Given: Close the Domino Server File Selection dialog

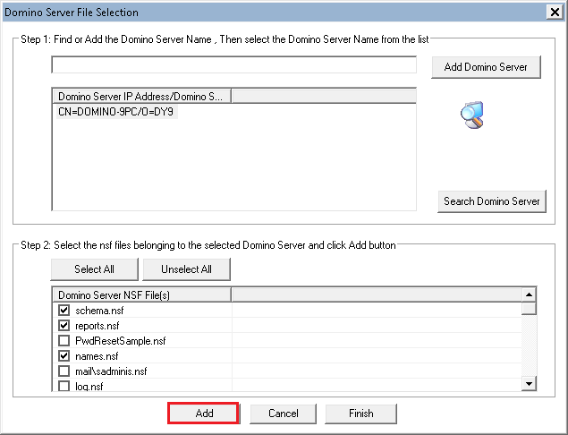Looking at the screenshot, I should [x=555, y=12].
